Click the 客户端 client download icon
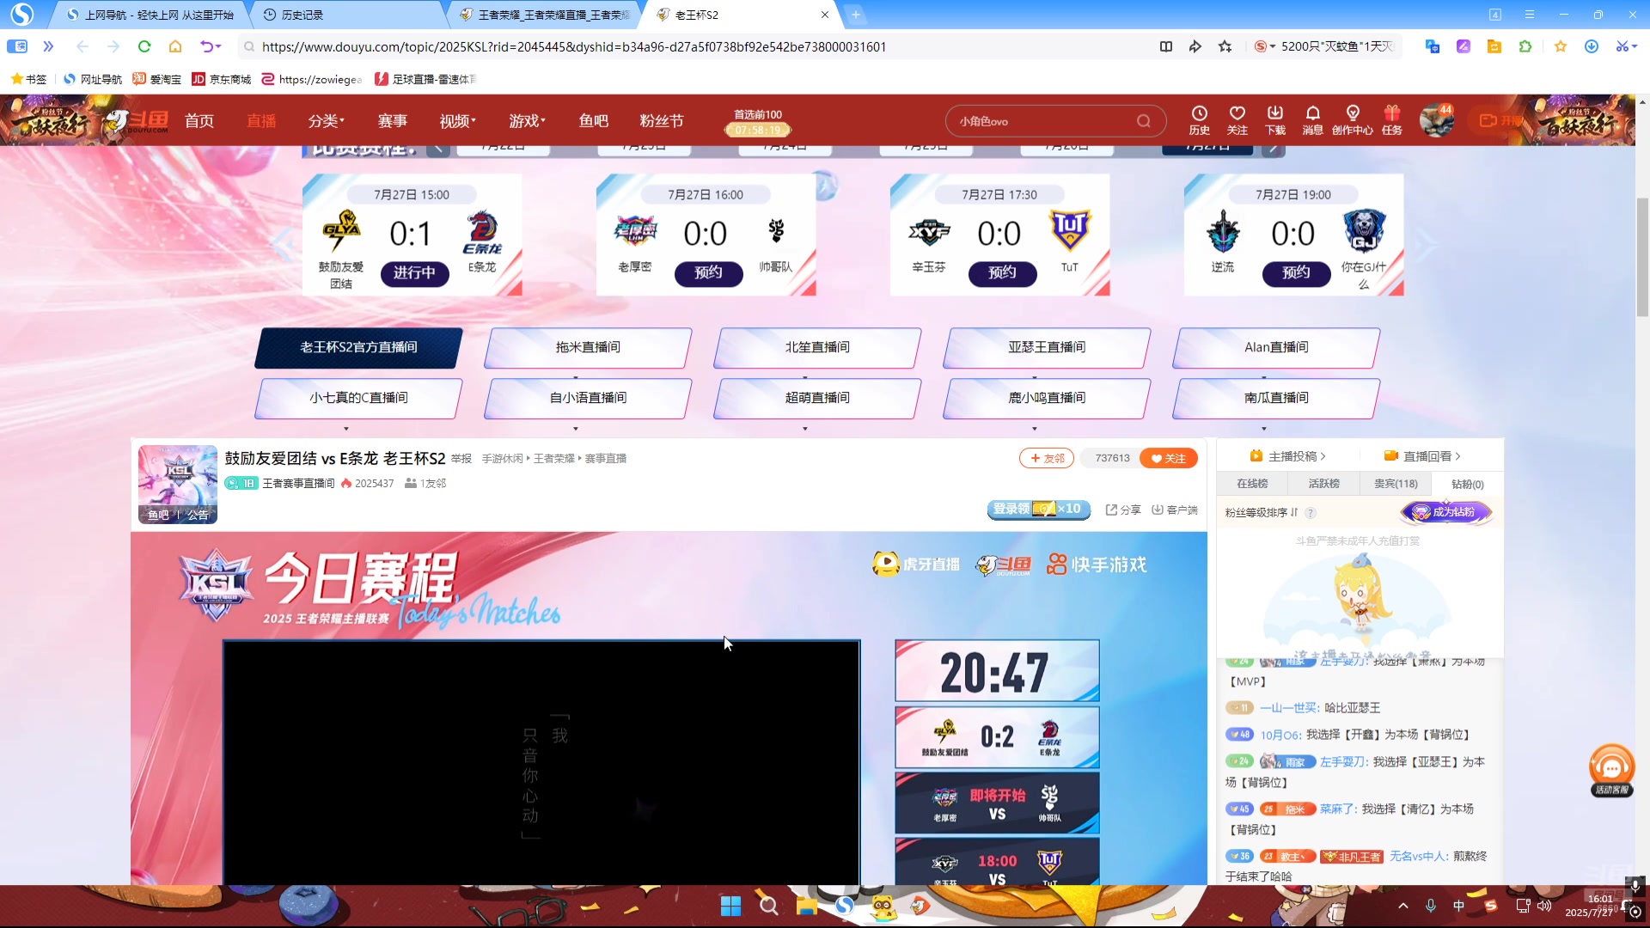The width and height of the screenshot is (1650, 928). click(x=1175, y=510)
